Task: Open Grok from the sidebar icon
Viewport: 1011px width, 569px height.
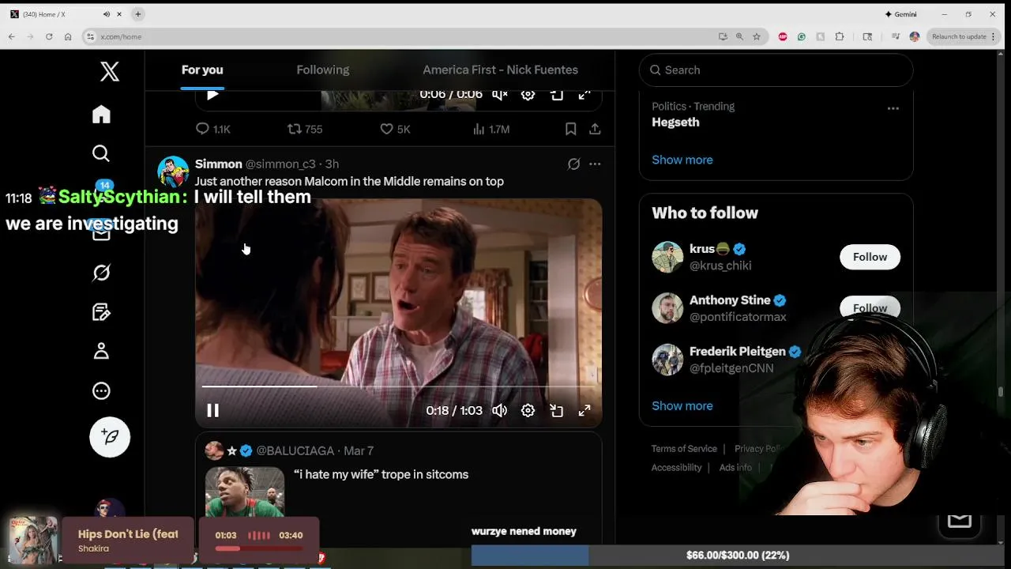Action: click(x=101, y=273)
